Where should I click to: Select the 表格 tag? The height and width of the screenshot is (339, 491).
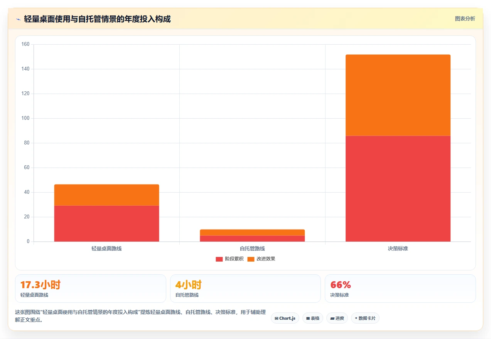tap(313, 318)
